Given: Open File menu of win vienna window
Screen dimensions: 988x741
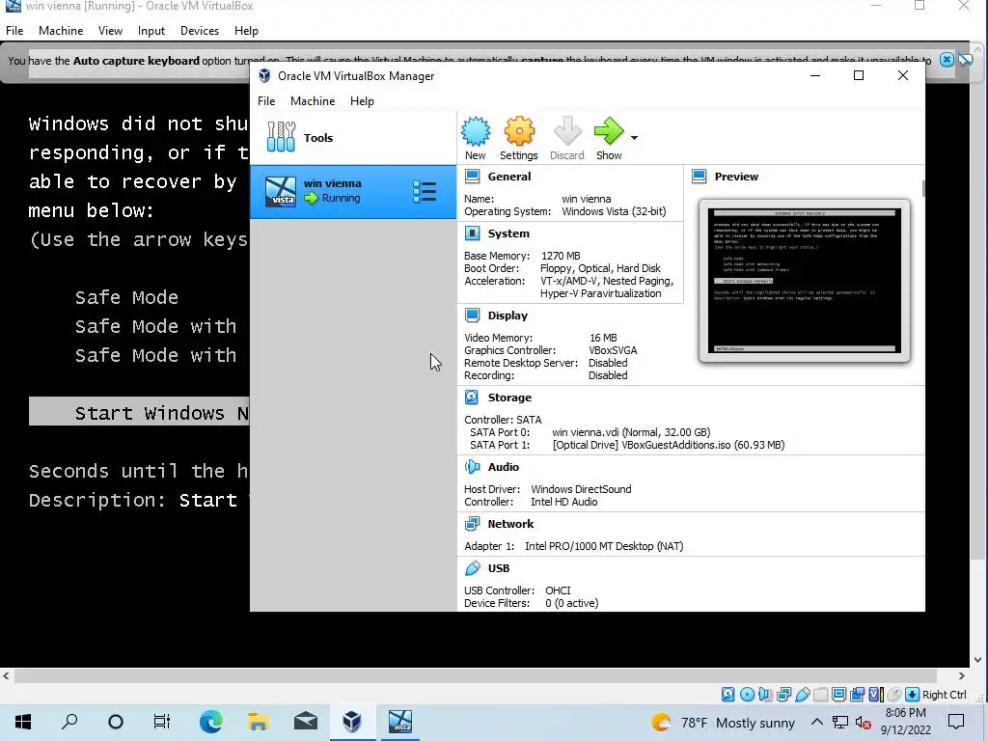Looking at the screenshot, I should 14,30.
